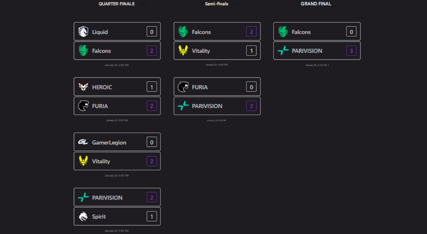Click the QUARTER FINALS column heading
Viewport: 427px width, 234px height.
coord(117,4)
